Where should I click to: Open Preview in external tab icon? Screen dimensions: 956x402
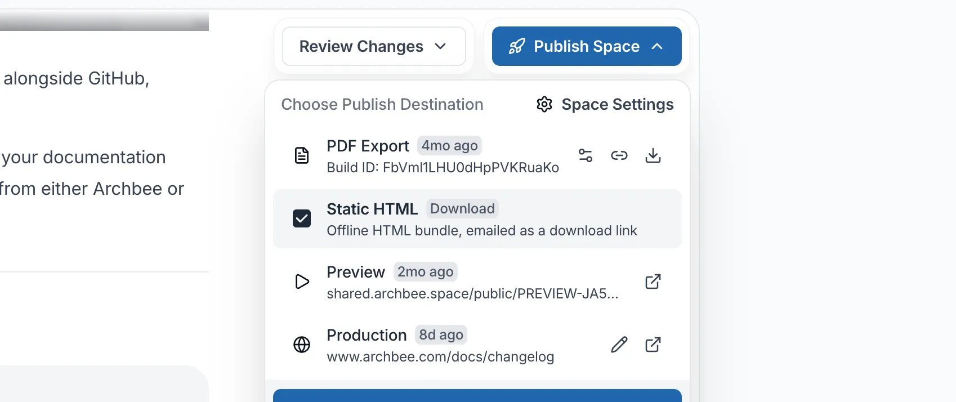click(653, 282)
